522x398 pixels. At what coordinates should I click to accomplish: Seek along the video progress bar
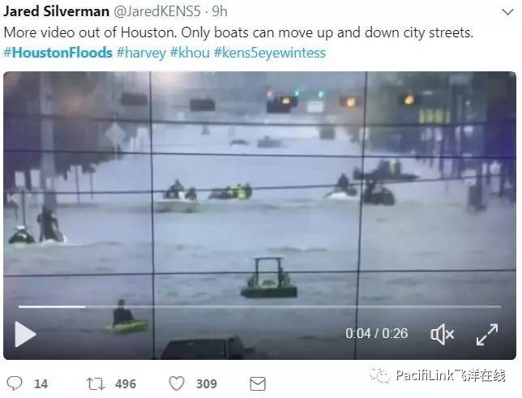(x=259, y=306)
